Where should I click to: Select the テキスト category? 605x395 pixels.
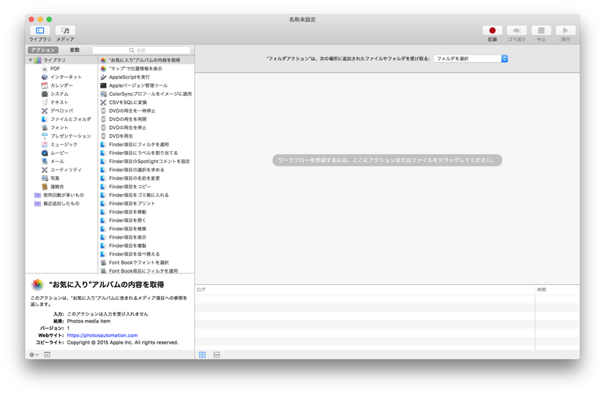55,103
